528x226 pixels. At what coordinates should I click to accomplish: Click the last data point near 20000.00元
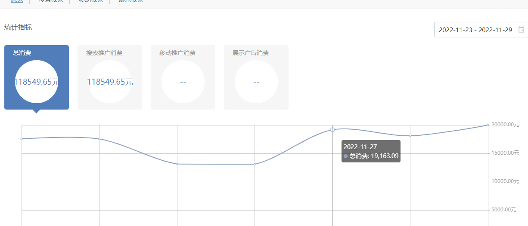488,125
